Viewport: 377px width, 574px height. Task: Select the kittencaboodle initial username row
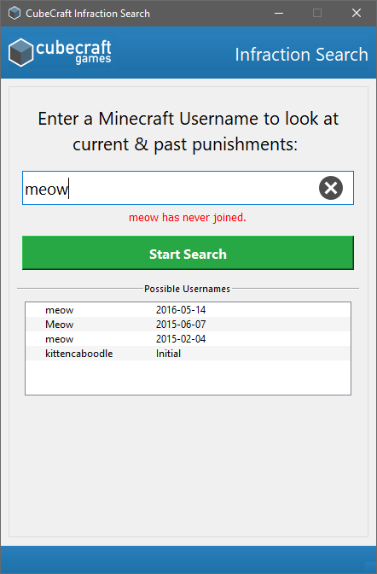(x=188, y=354)
